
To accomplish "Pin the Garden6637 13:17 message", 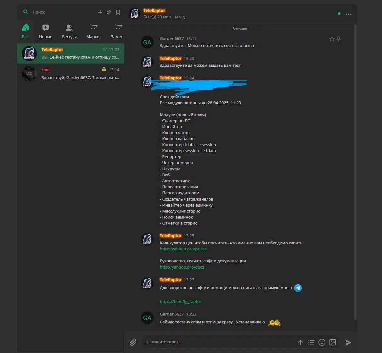I will point(339,39).
